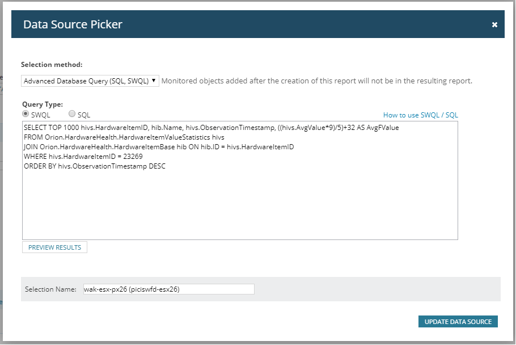Click the Query Type label
This screenshot has width=516, height=345.
click(43, 104)
